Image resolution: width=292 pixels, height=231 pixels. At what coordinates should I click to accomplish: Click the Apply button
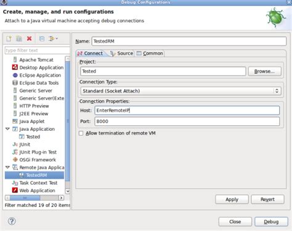pyautogui.click(x=232, y=199)
